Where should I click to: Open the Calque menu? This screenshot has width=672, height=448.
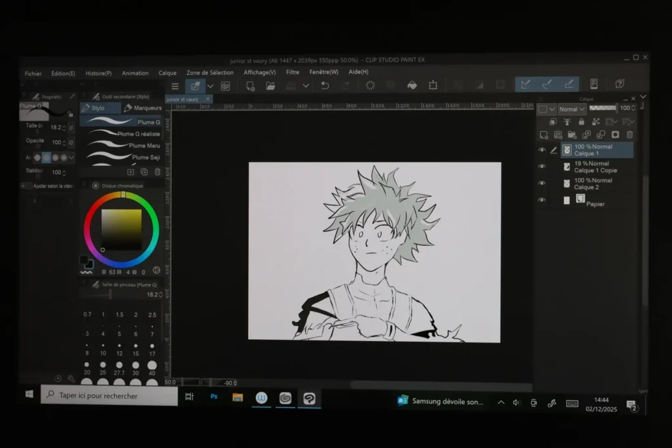167,73
